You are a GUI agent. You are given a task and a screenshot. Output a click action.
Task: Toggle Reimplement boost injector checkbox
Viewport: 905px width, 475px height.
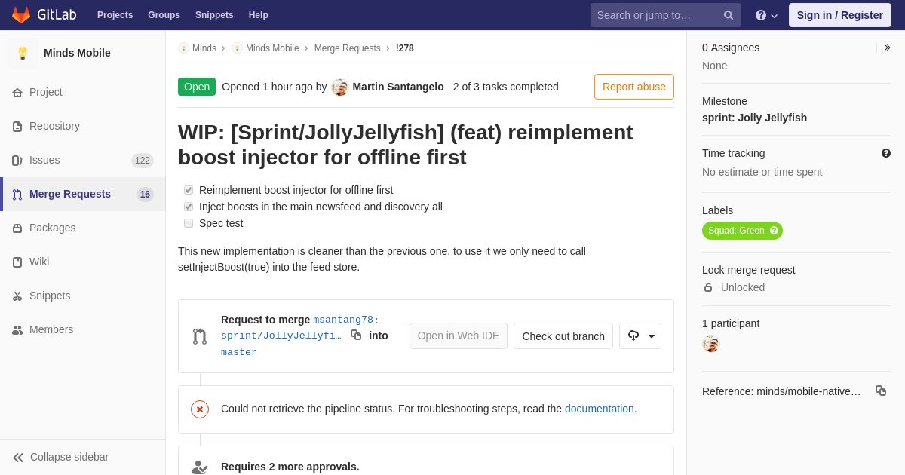point(189,190)
